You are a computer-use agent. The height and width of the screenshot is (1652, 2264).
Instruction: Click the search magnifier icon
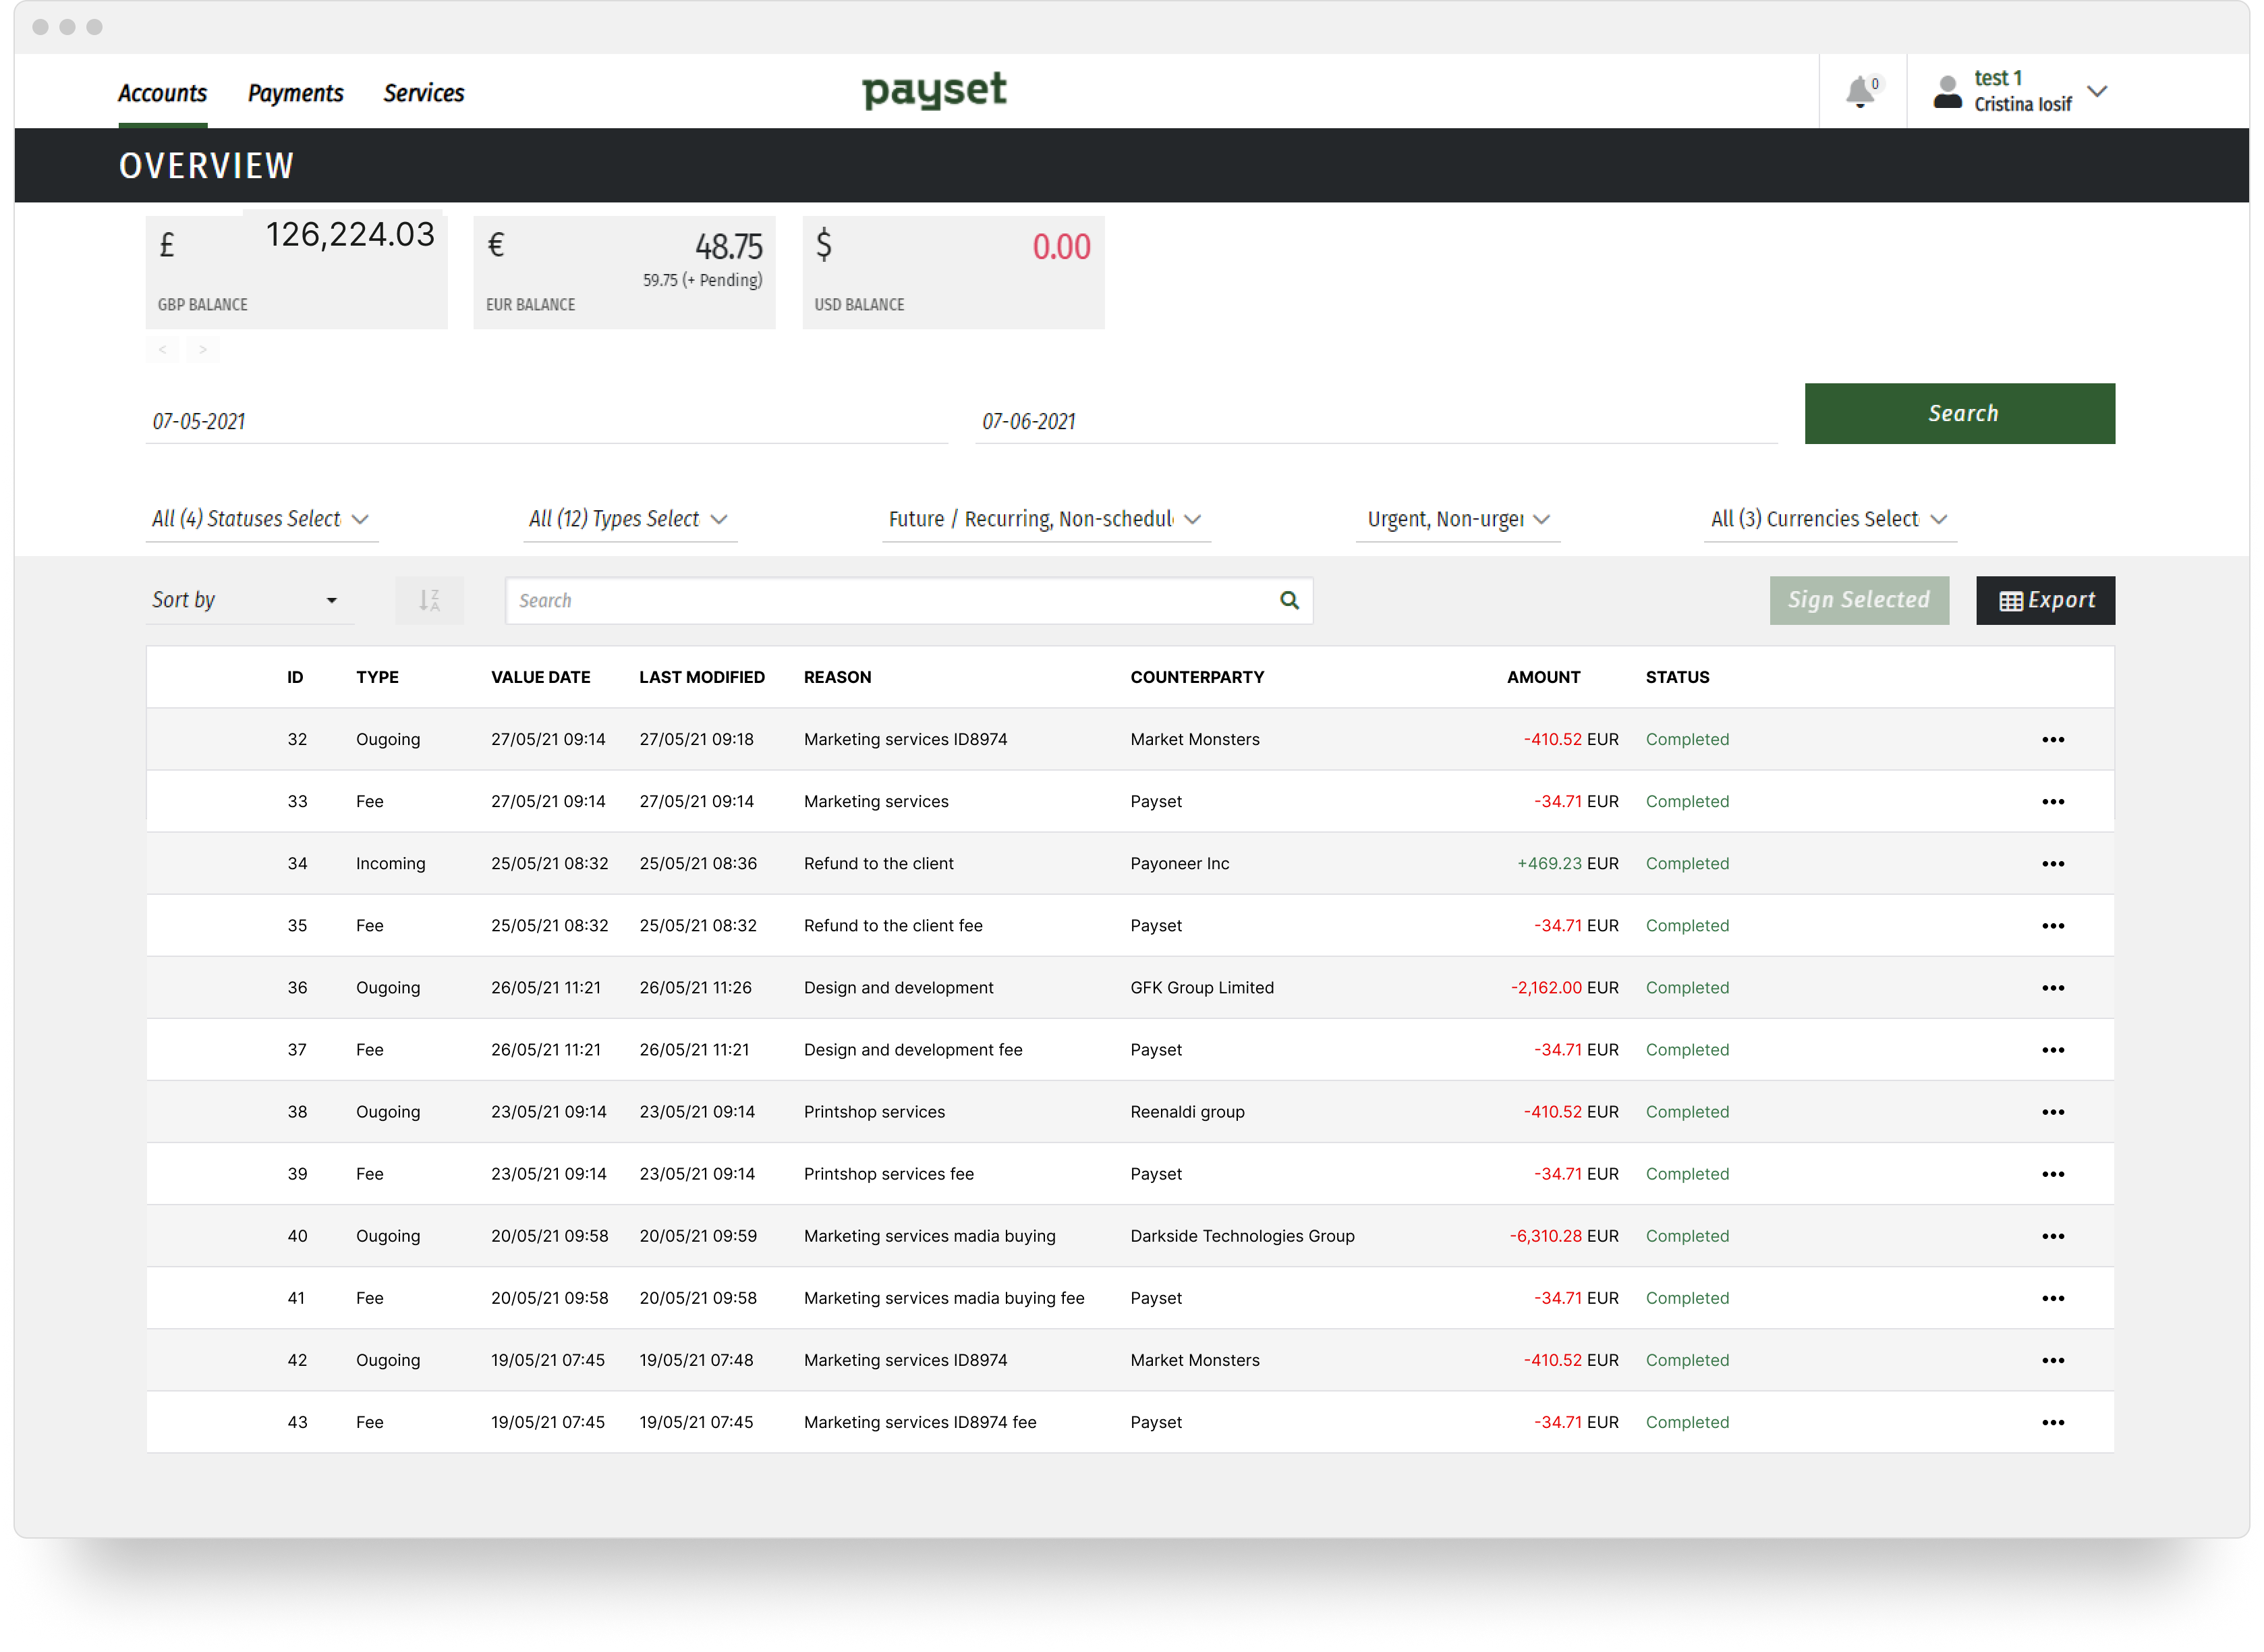[x=1289, y=600]
